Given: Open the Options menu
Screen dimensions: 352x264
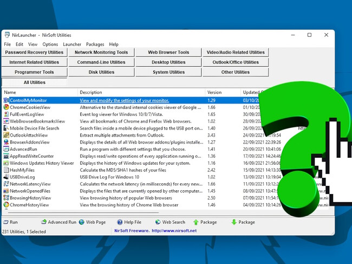Looking at the screenshot, I should click(50, 44).
